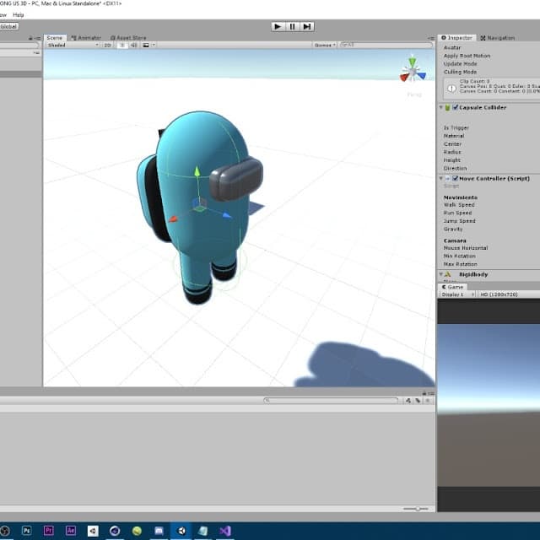Viewport: 540px width, 540px height.
Task: Open Photoshop from the taskbar
Action: 26,531
